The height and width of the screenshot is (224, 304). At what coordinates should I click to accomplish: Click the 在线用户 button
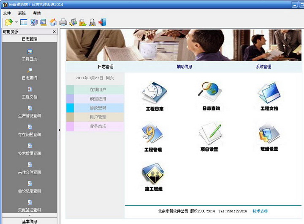coord(99,90)
